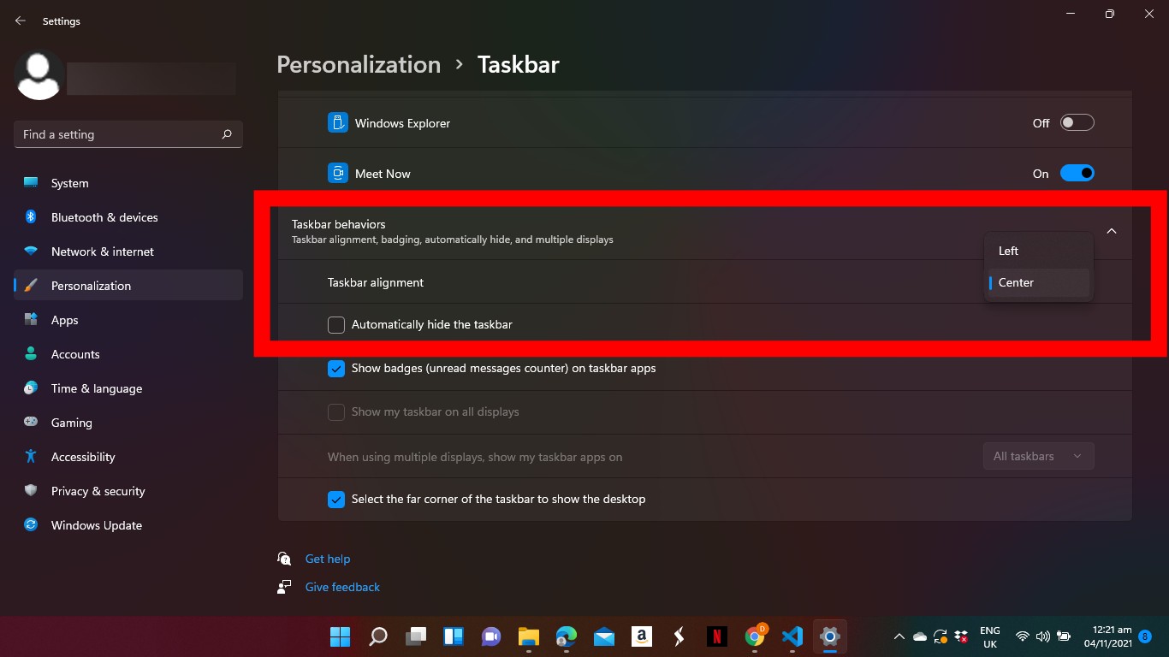Screen dimensions: 1169x657
Task: Open the All taskbars dropdown
Action: [x=1039, y=456]
